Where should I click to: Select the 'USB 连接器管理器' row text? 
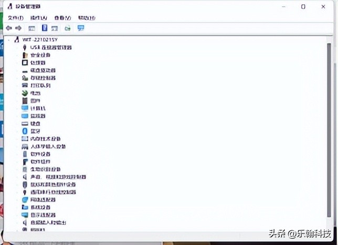click(x=51, y=48)
